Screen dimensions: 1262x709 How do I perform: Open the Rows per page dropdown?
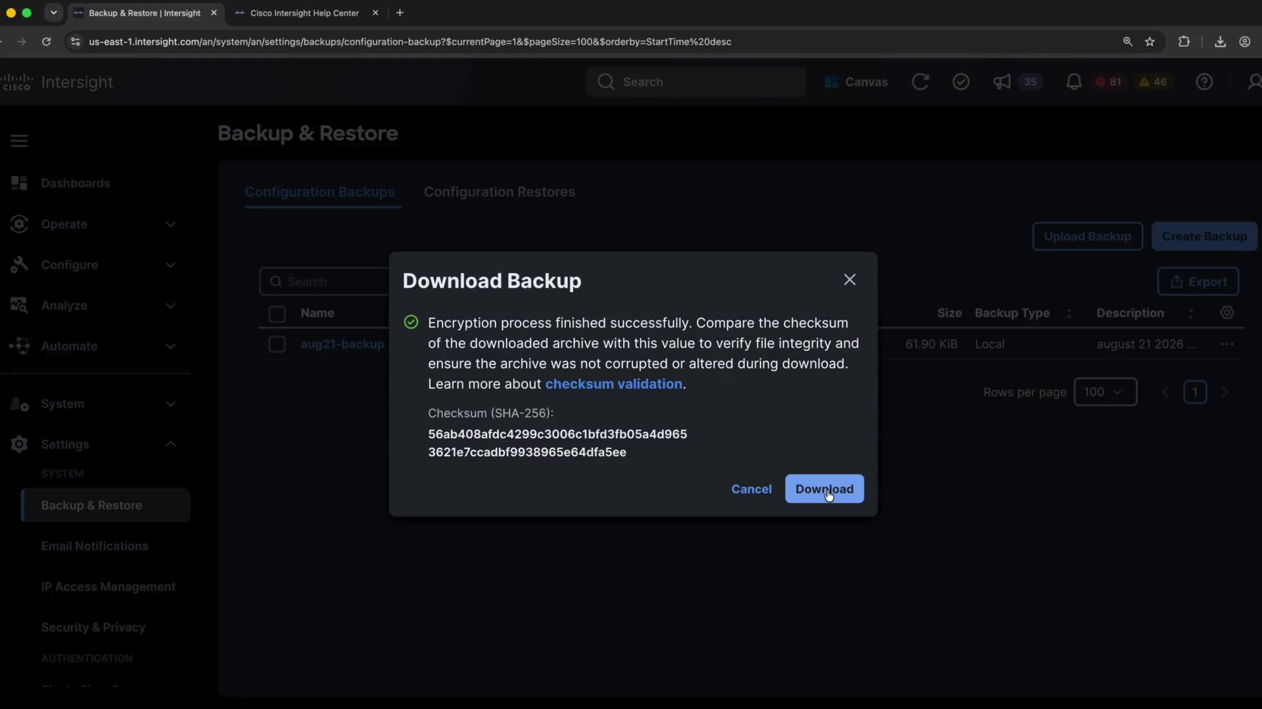(1106, 392)
